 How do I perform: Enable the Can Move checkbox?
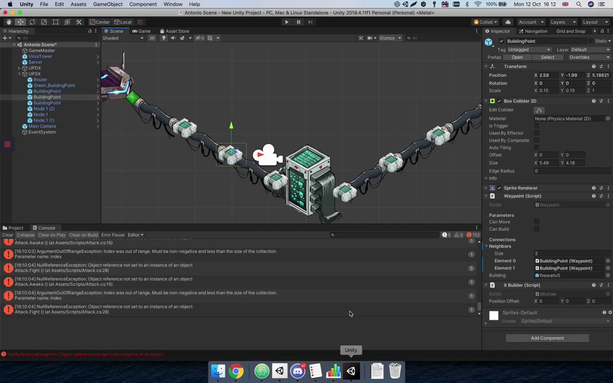click(536, 222)
